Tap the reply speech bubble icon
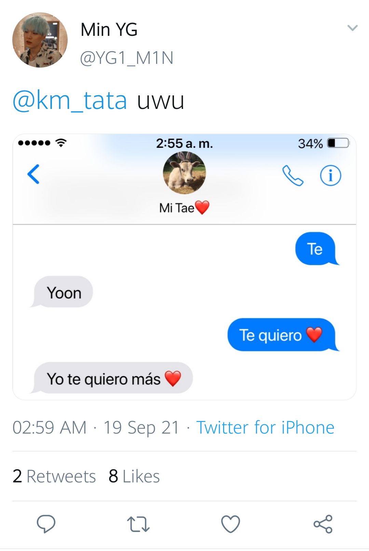This screenshot has width=369, height=551. 46,524
